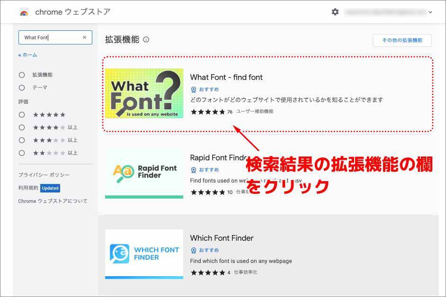Select the テーマ radio button
Screen dimensions: 446x297
(22, 88)
